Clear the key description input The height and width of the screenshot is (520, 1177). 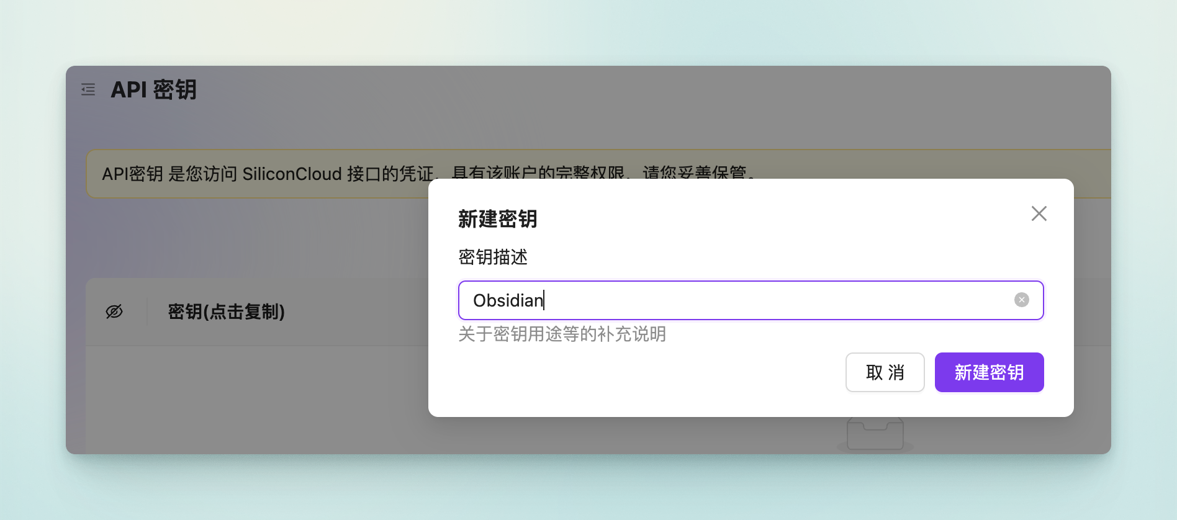coord(1021,300)
